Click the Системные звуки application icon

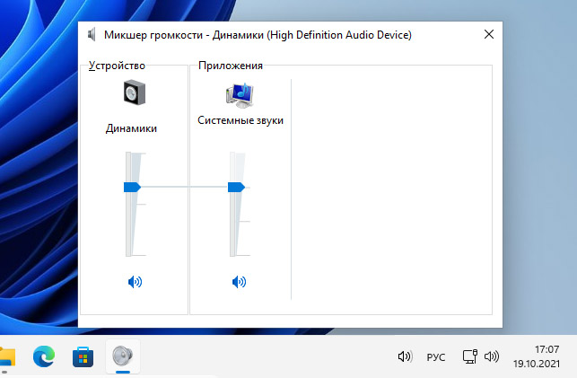[x=240, y=95]
